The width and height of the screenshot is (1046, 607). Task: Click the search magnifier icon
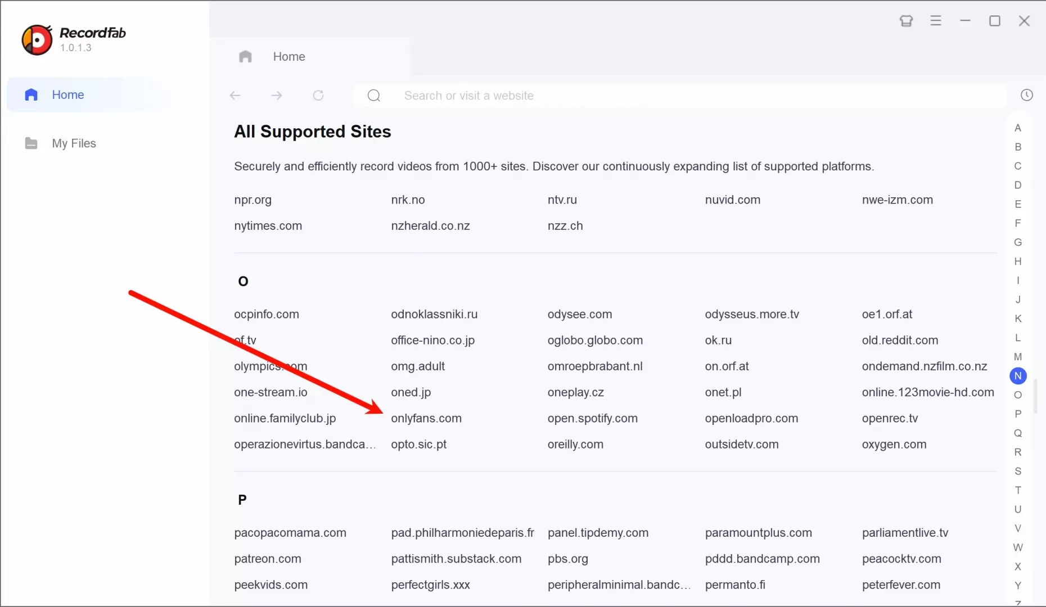coord(374,96)
